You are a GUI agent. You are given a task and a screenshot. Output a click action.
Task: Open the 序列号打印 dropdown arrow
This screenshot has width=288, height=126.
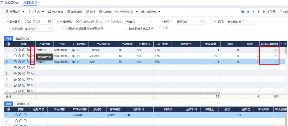[137, 11]
